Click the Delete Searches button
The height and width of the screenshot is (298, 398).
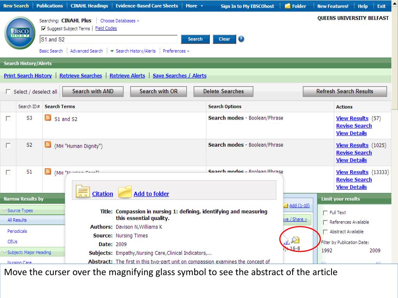point(223,92)
